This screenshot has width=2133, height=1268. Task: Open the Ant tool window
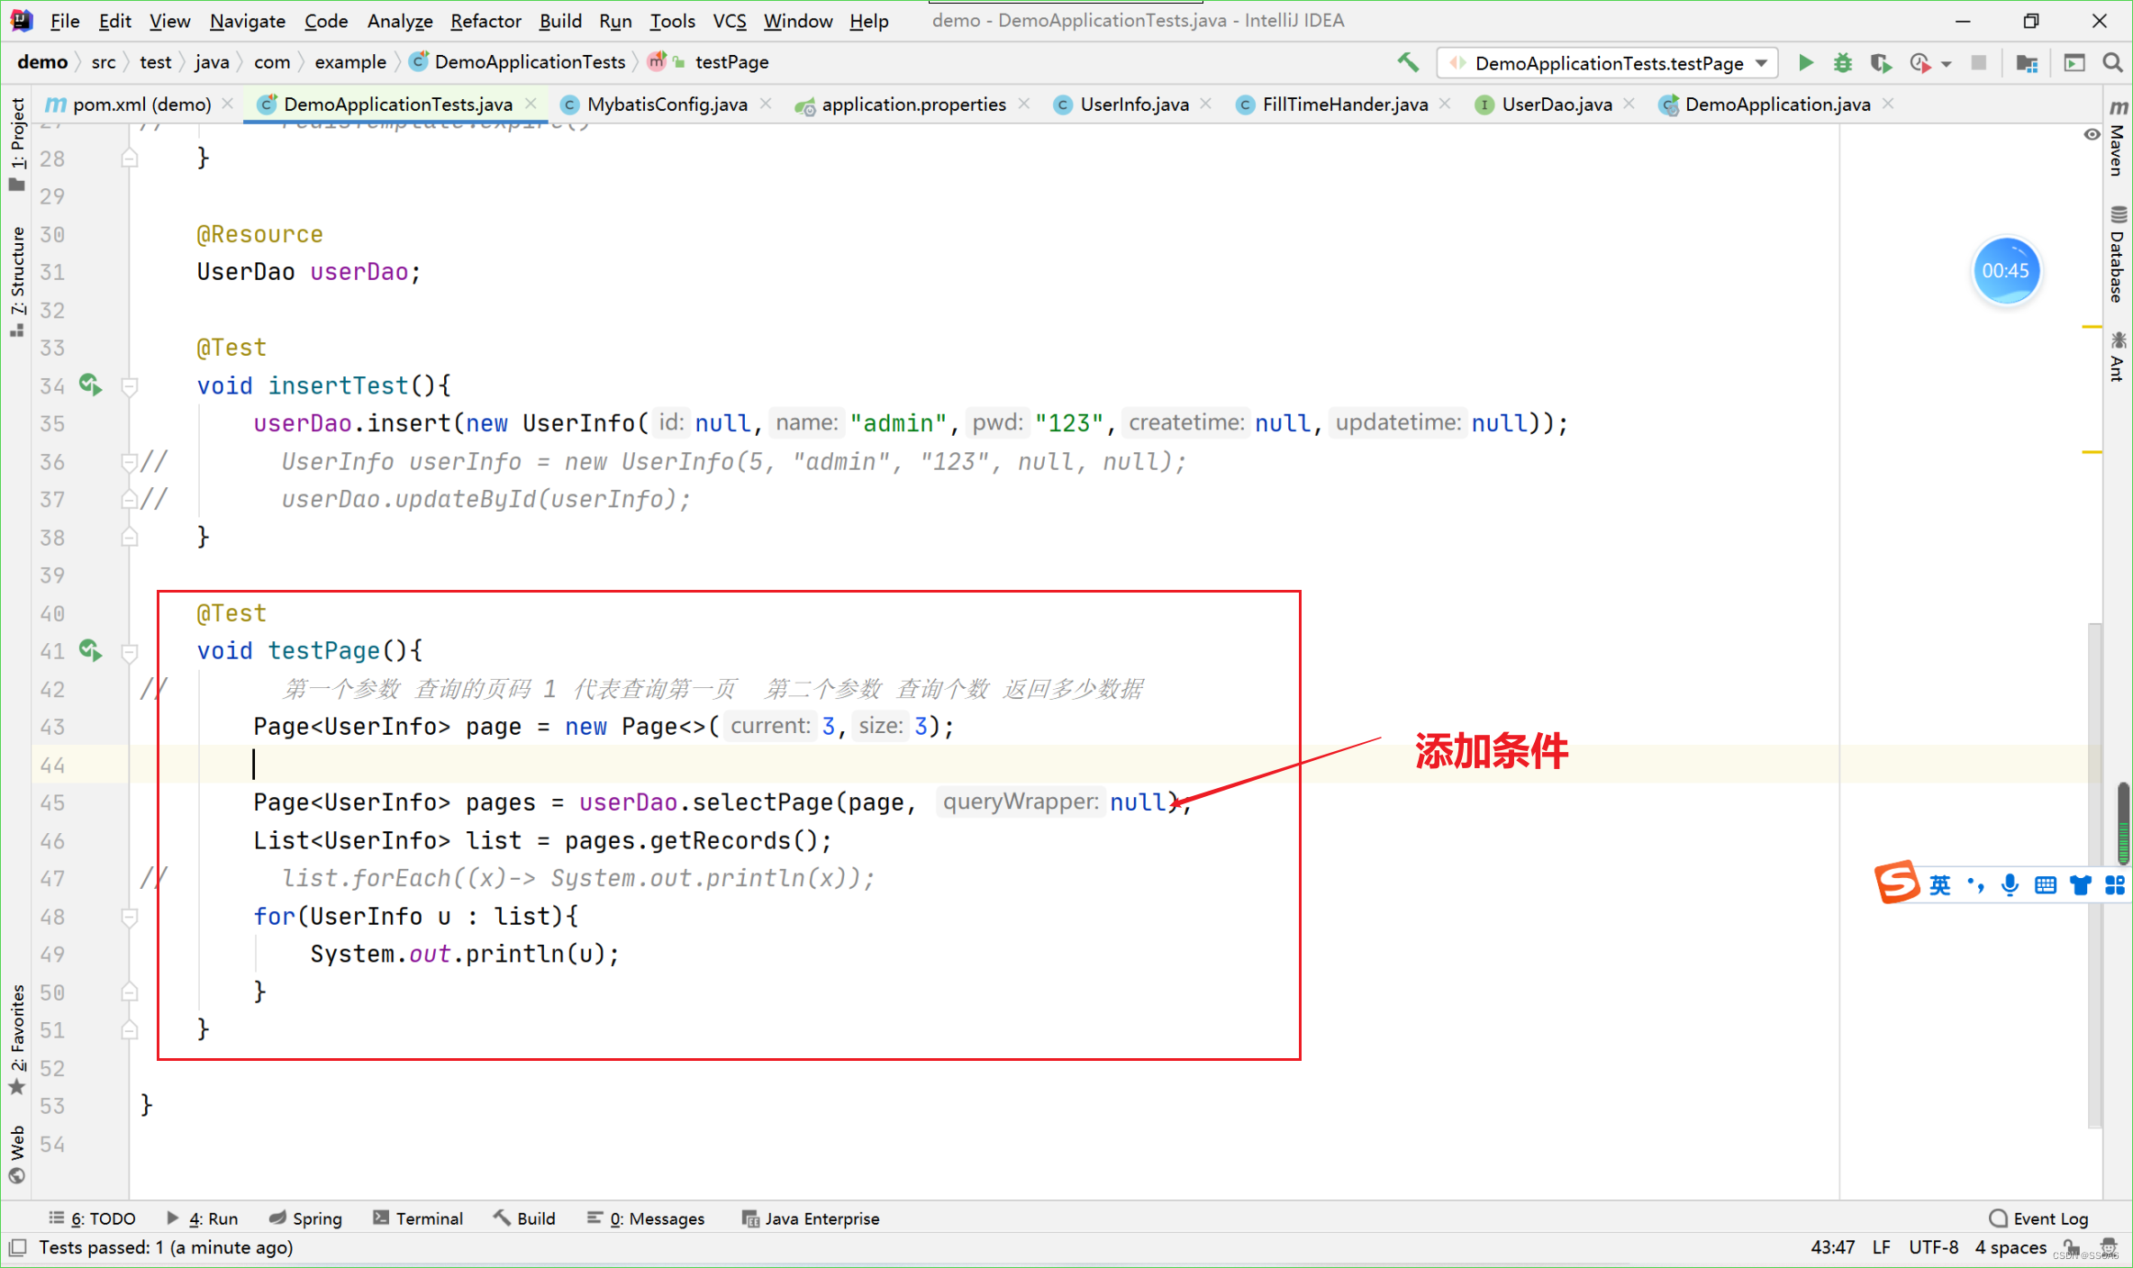click(x=2117, y=357)
